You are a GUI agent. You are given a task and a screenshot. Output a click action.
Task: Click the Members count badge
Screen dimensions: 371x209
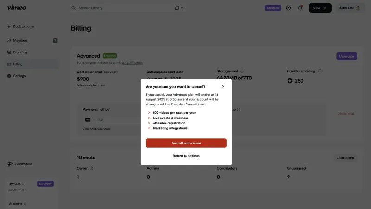[x=55, y=40]
